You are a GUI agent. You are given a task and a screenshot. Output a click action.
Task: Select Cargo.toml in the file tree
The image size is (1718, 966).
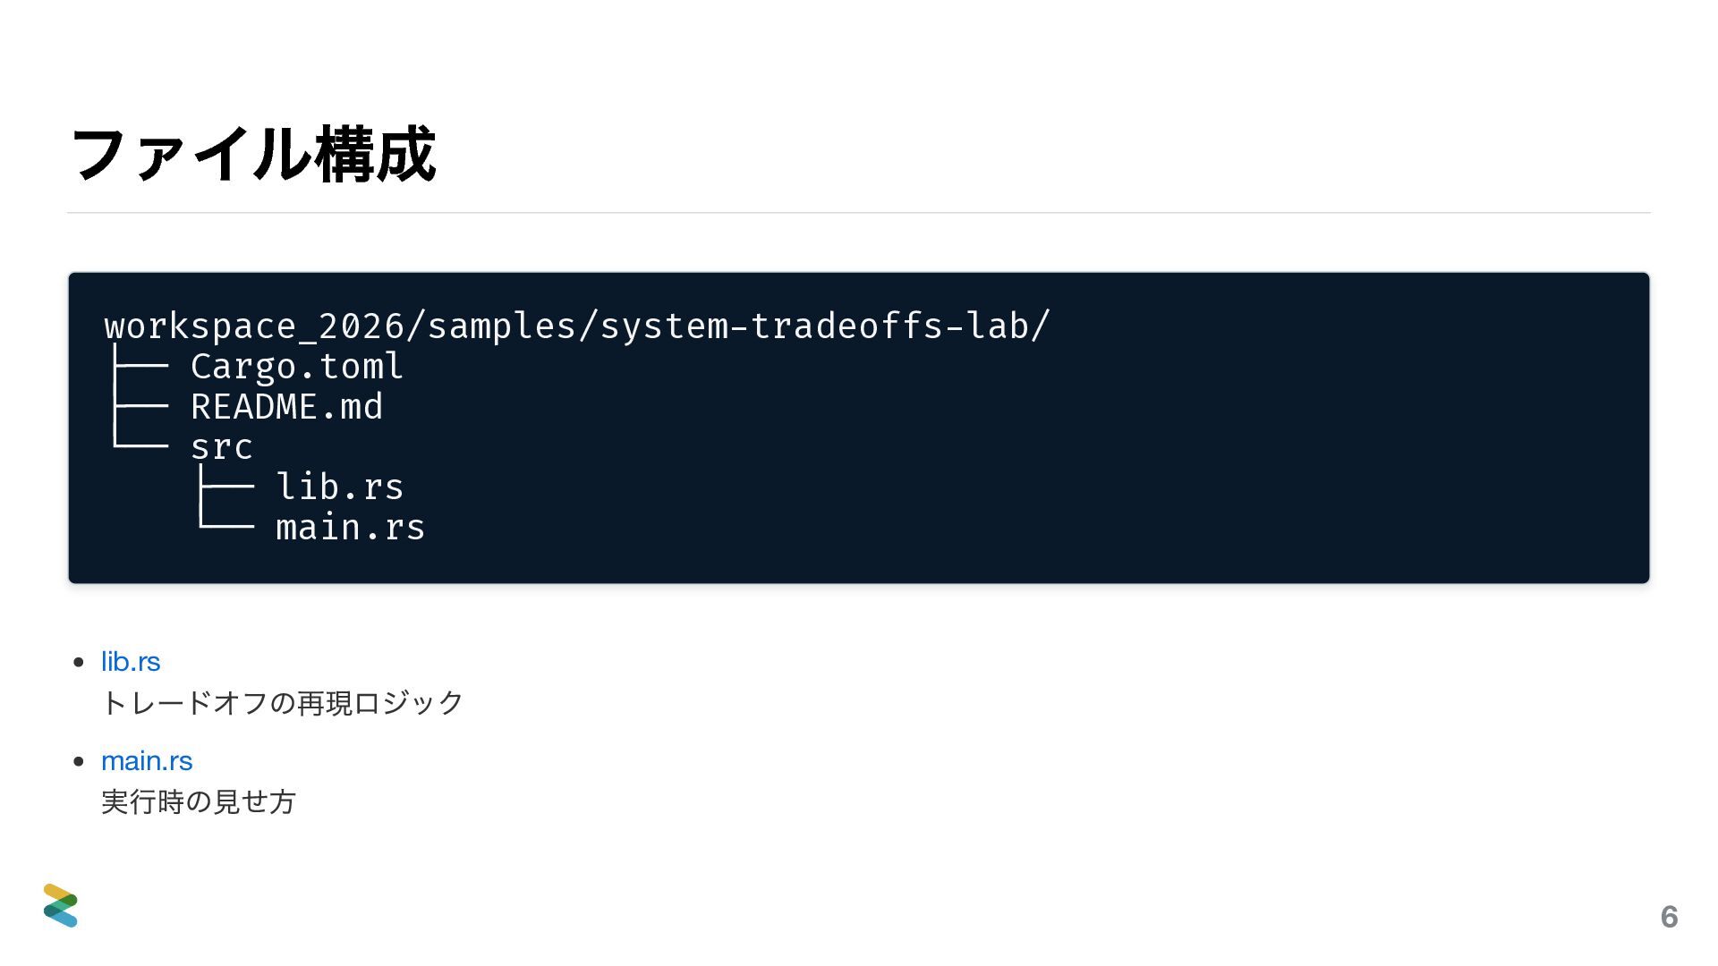point(297,367)
